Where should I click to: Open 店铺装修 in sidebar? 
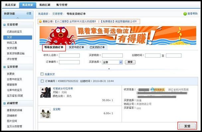[x=12, y=115]
